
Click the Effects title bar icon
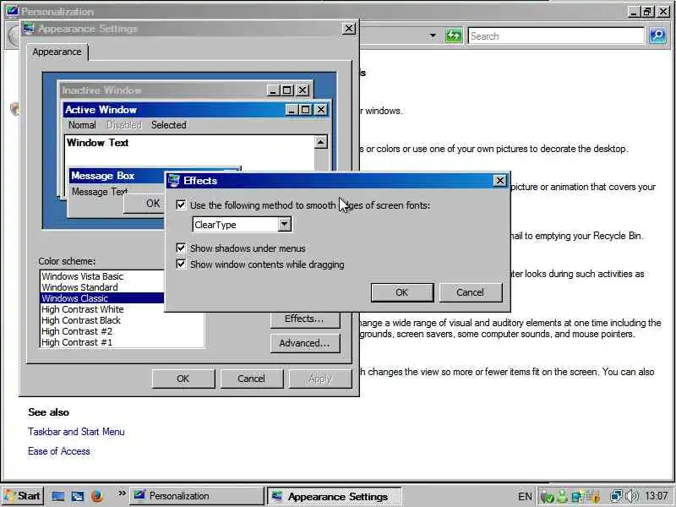pyautogui.click(x=173, y=181)
